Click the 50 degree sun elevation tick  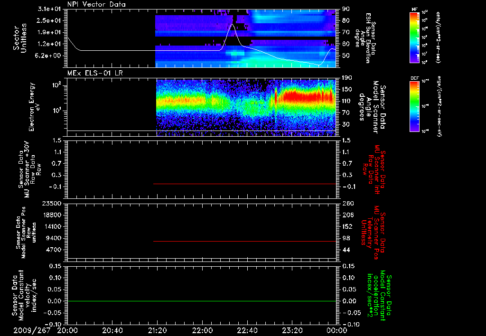[x=346, y=56]
